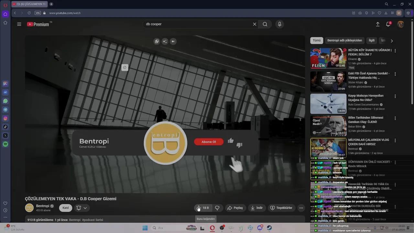Viewport: 414px width, 233px height.
Task: Open Spotify in Opera sidebar
Action: [x=5, y=144]
